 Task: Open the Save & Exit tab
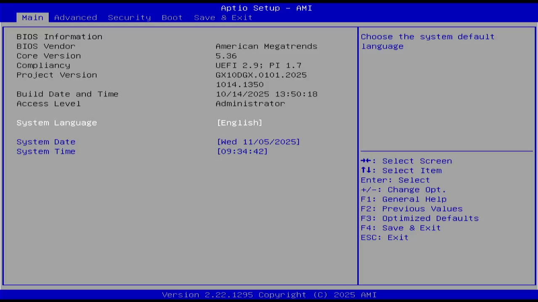click(223, 18)
